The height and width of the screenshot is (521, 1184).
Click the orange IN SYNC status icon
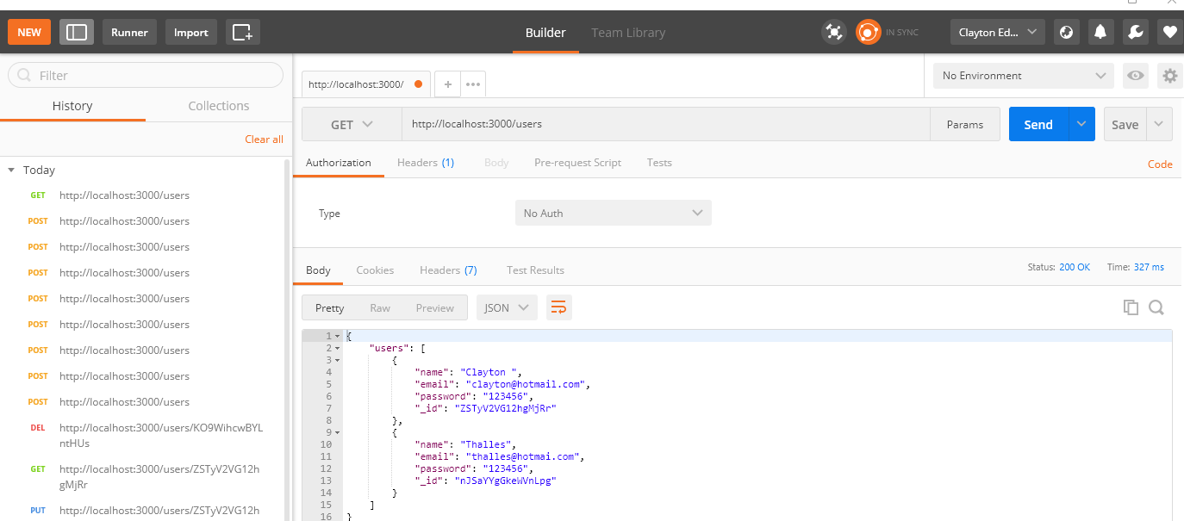(868, 31)
